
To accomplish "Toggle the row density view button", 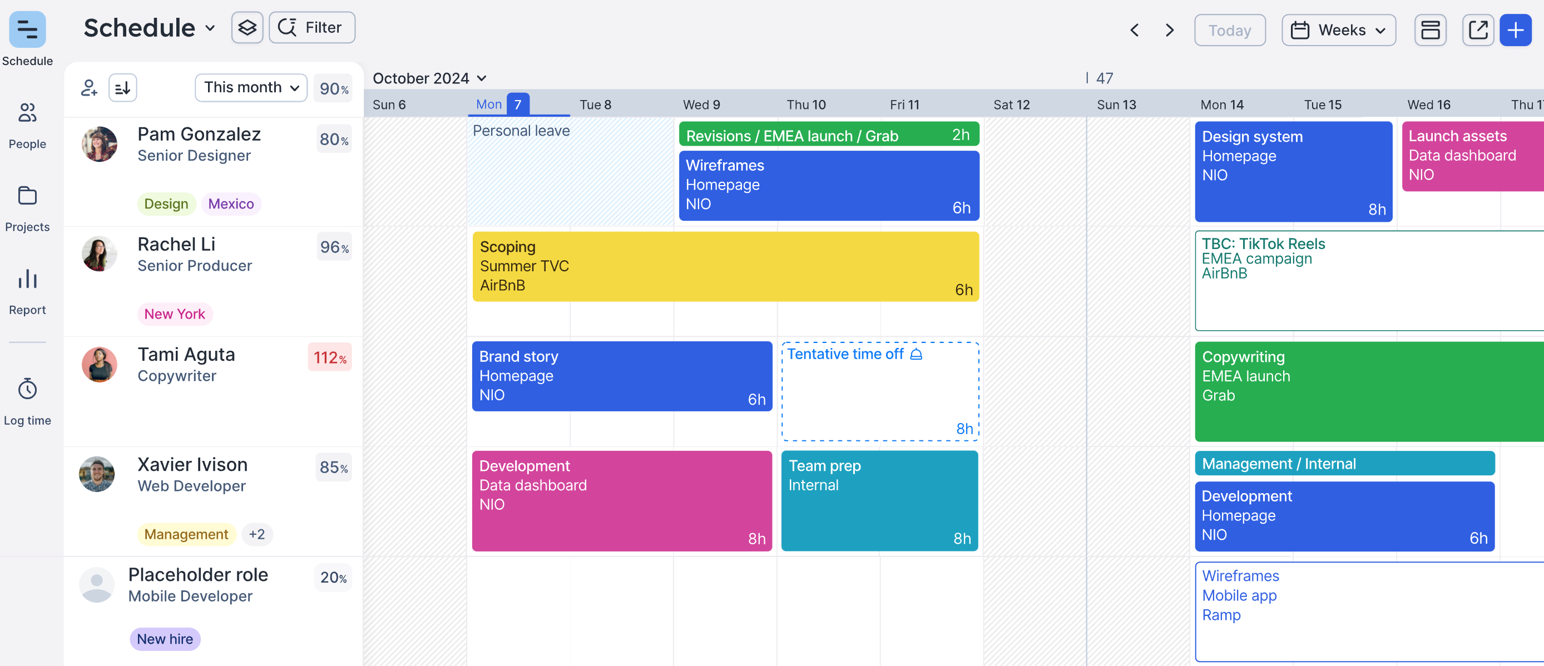I will [x=1430, y=30].
